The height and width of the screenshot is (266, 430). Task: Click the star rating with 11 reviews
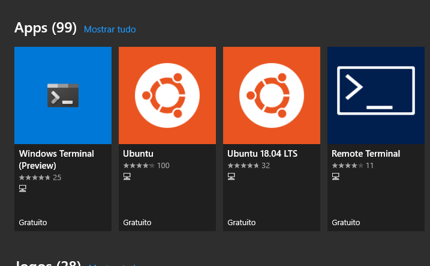coord(353,166)
